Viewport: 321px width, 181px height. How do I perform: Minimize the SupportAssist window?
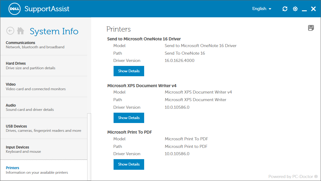pyautogui.click(x=304, y=10)
